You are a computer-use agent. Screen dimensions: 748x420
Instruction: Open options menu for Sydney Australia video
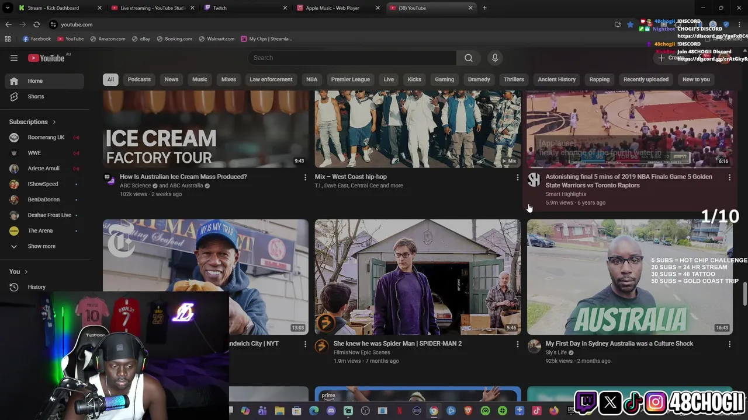pyautogui.click(x=729, y=344)
